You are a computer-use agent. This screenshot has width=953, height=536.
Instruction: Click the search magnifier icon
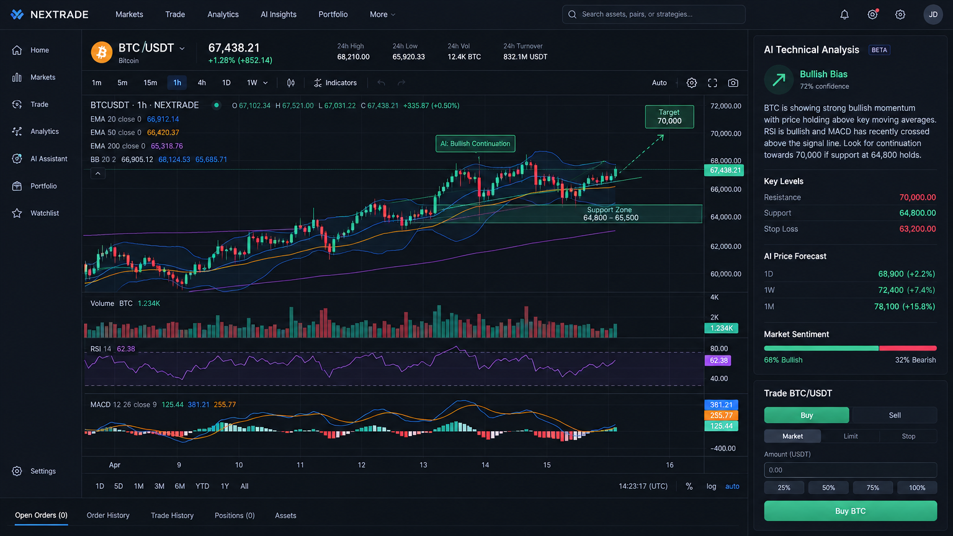[572, 14]
